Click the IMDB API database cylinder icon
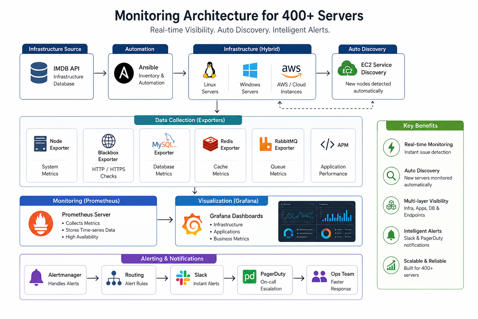 (x=39, y=73)
